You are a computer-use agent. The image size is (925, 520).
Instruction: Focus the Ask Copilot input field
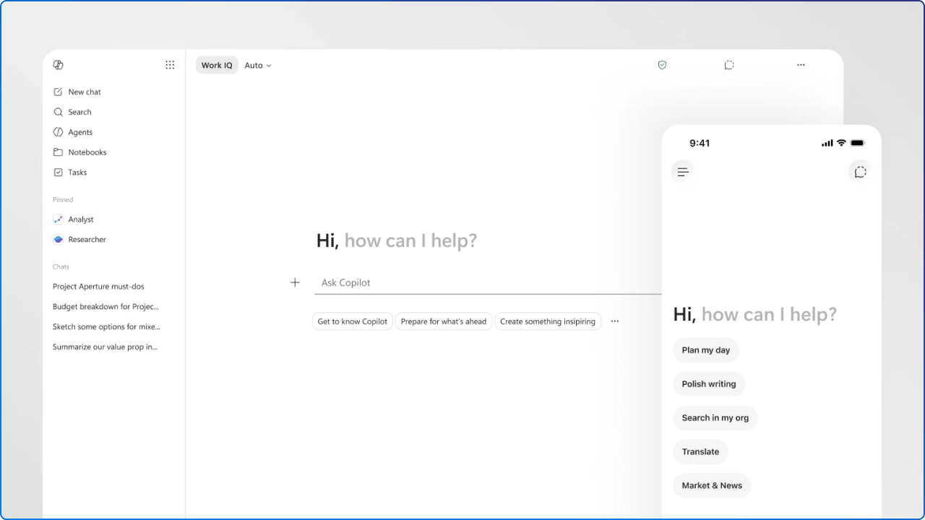point(488,282)
